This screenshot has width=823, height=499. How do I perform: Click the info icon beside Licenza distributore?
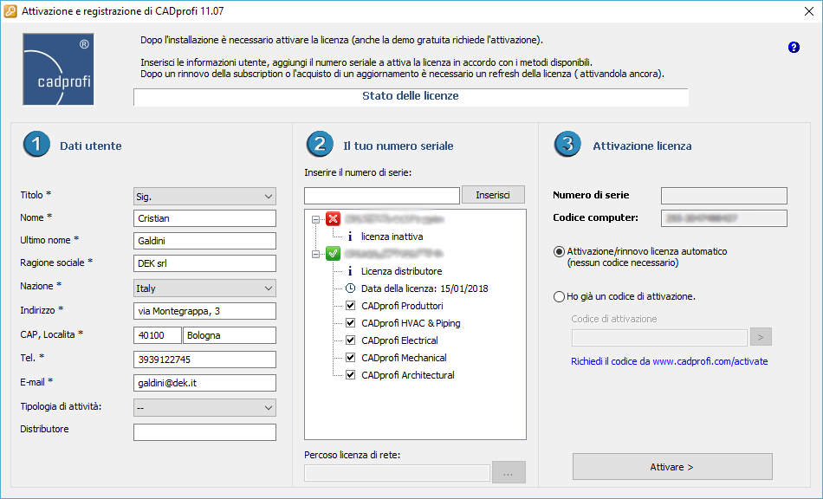click(350, 271)
